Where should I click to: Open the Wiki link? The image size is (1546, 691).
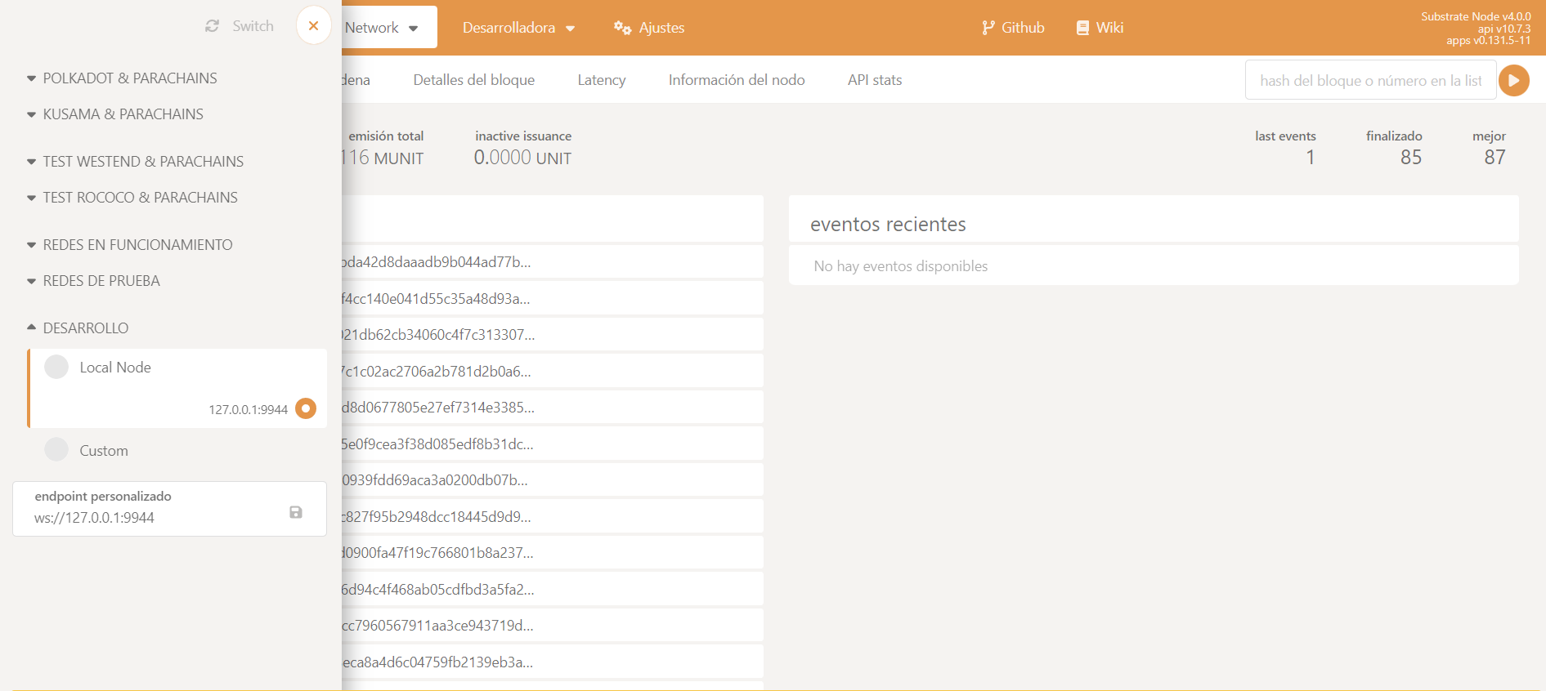point(1100,28)
